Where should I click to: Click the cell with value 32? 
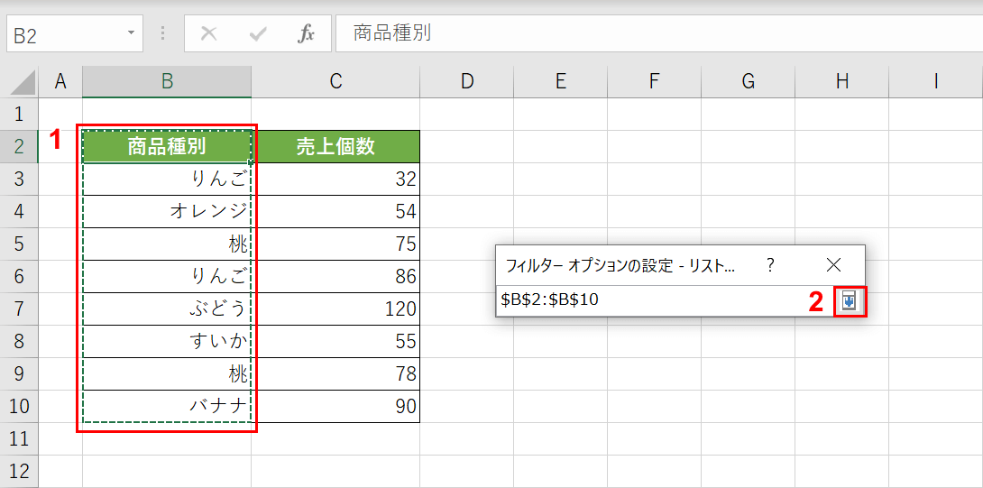(x=335, y=180)
